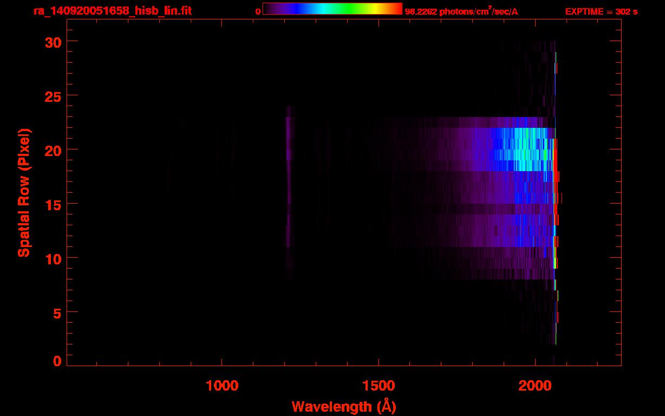Click the rainbow color scale bar
Viewport: 665px width, 416px height.
[332, 9]
